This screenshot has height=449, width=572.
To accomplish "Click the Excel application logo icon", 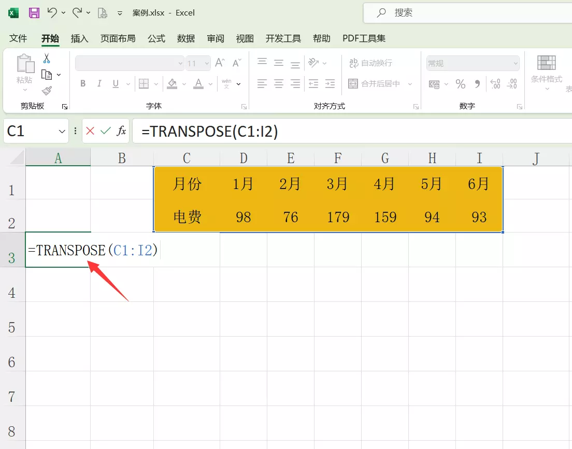I will click(x=13, y=13).
